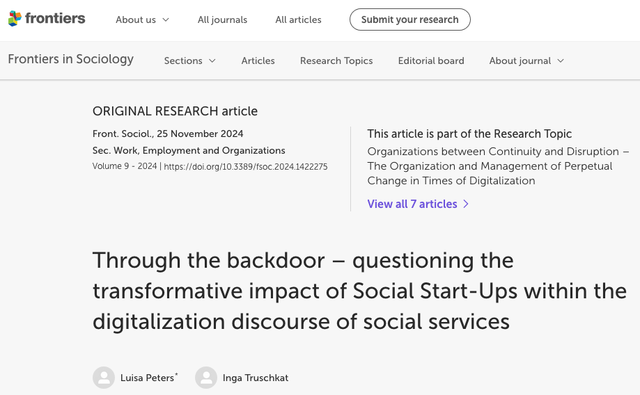Viewport: 640px width, 395px height.
Task: Select the Articles tab
Action: (x=258, y=61)
